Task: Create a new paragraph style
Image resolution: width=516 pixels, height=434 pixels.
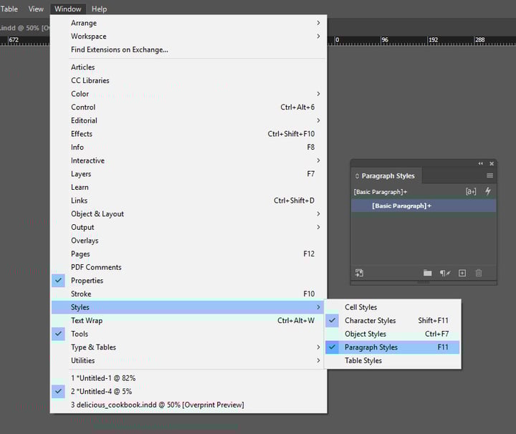Action: [462, 273]
